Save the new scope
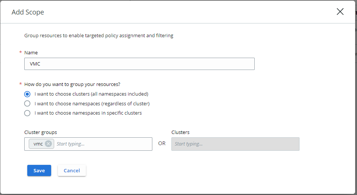This screenshot has width=357, height=195. tap(39, 170)
